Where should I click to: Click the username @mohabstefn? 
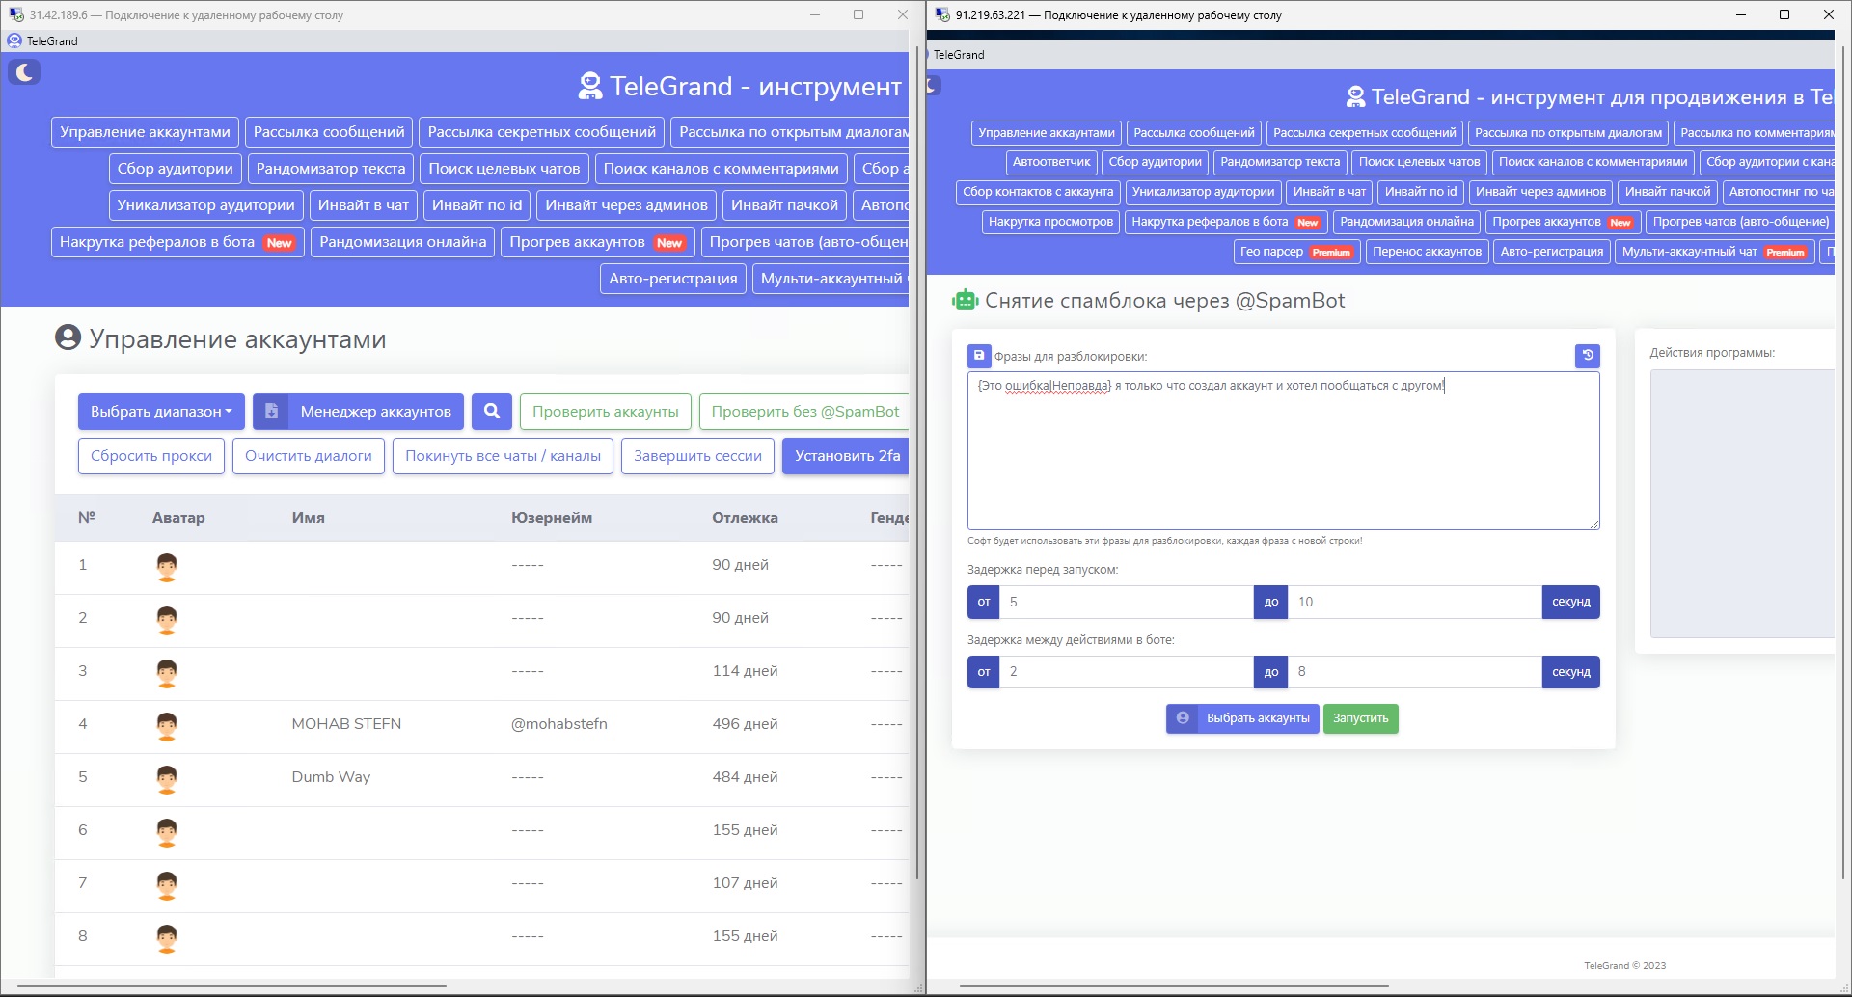(x=559, y=724)
